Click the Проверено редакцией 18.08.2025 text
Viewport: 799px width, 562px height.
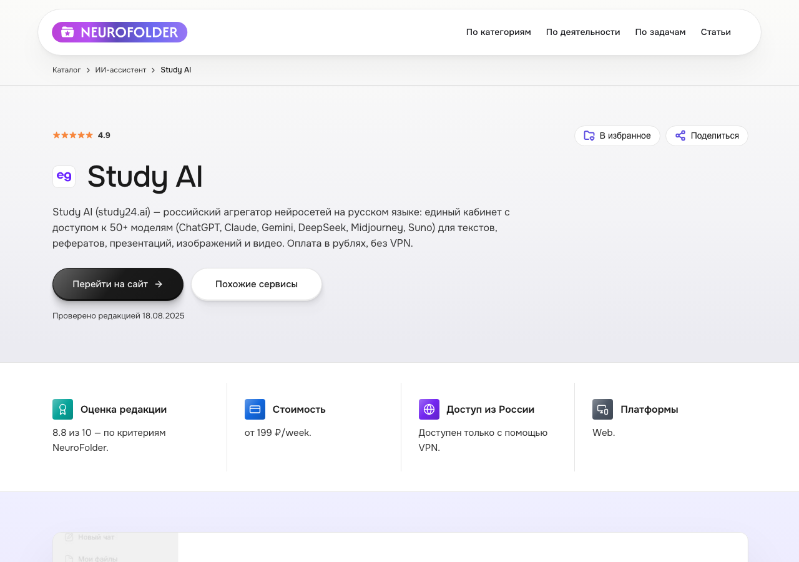coord(119,316)
